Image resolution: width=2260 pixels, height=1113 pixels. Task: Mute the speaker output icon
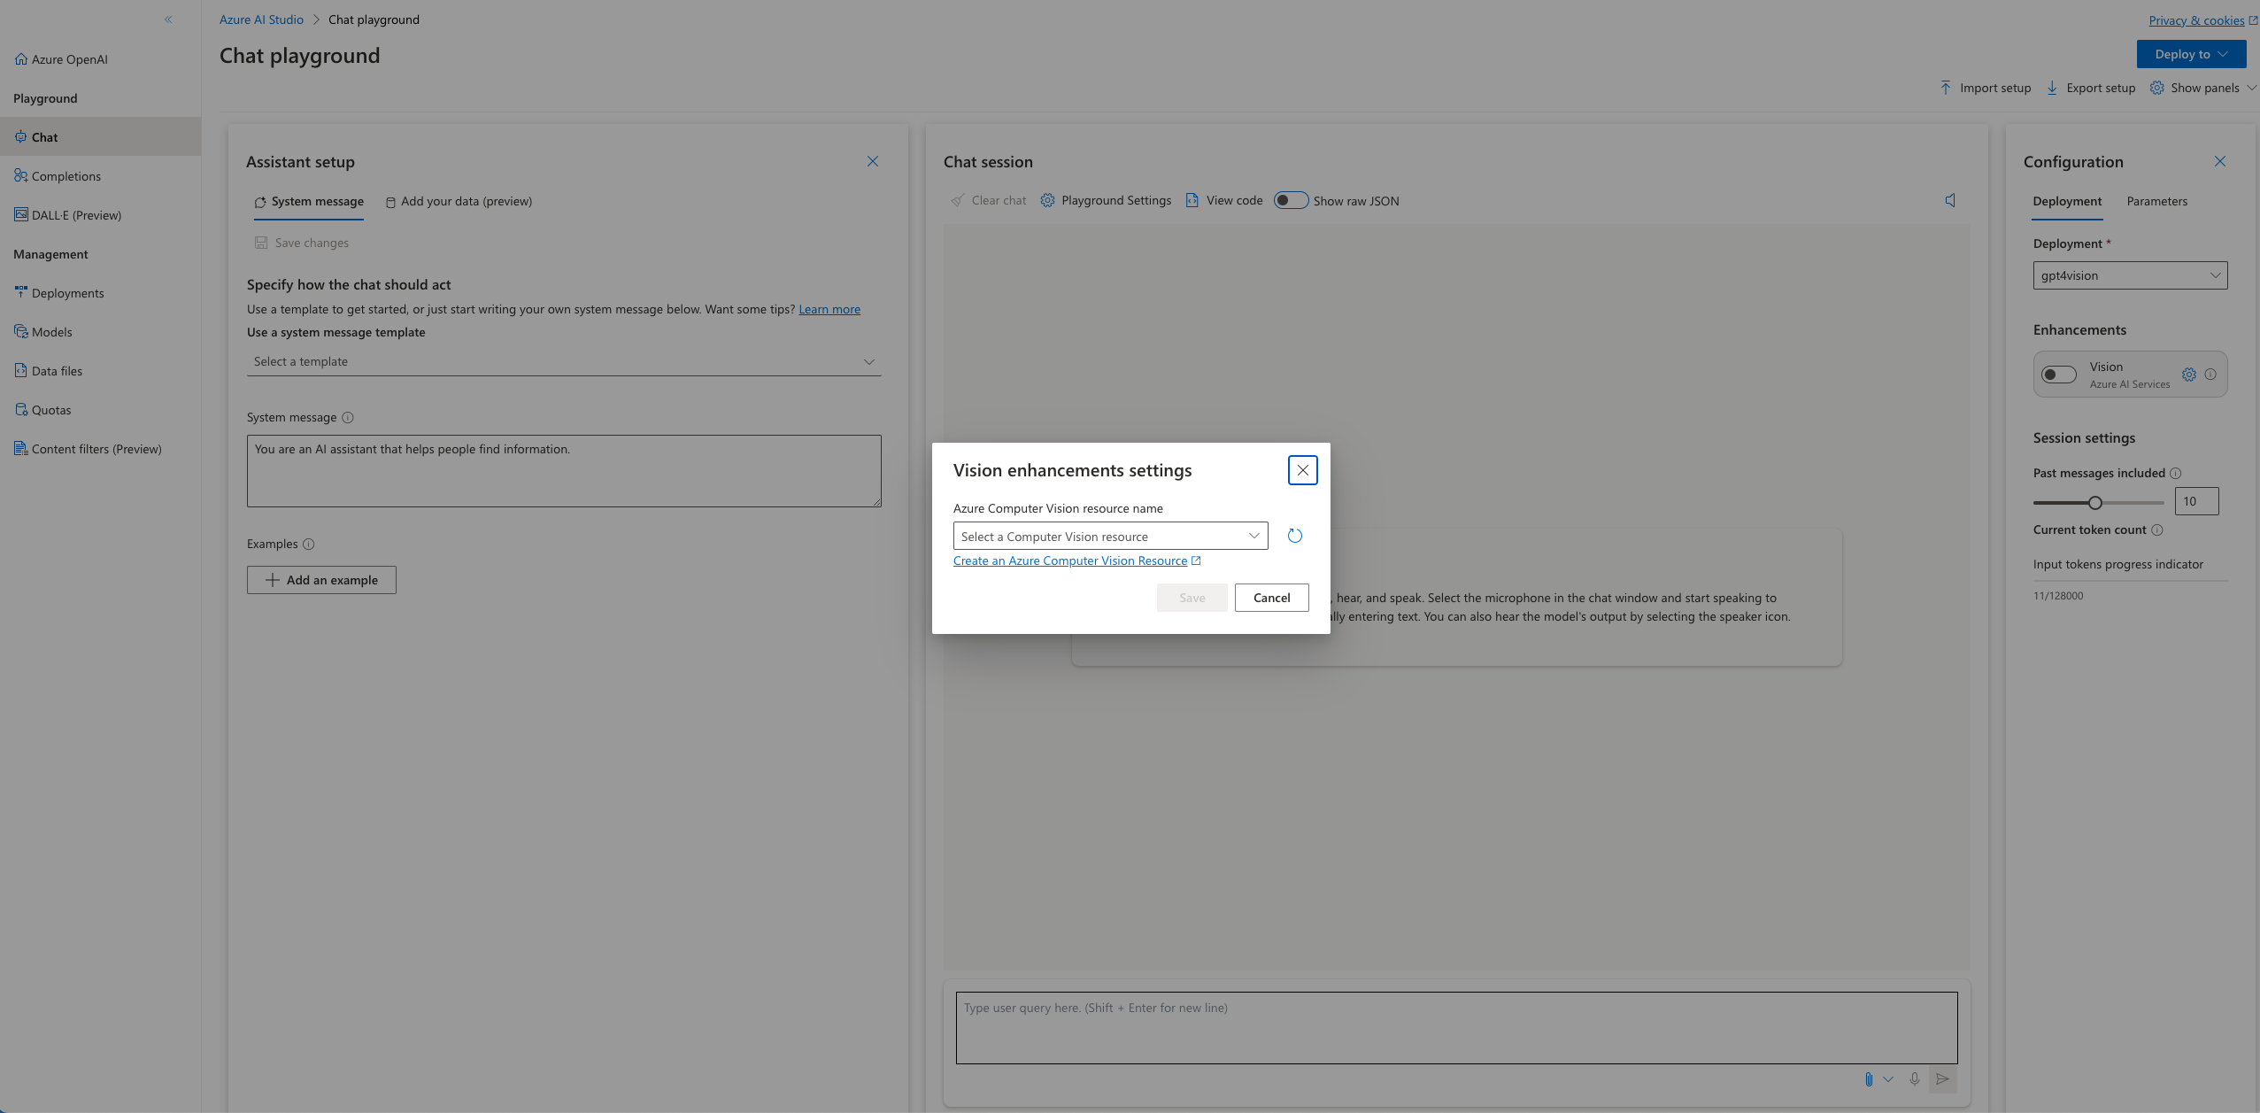(1949, 200)
